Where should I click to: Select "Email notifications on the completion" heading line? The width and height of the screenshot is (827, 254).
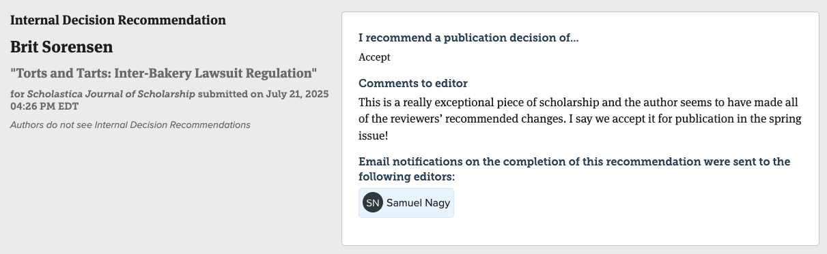pos(574,162)
